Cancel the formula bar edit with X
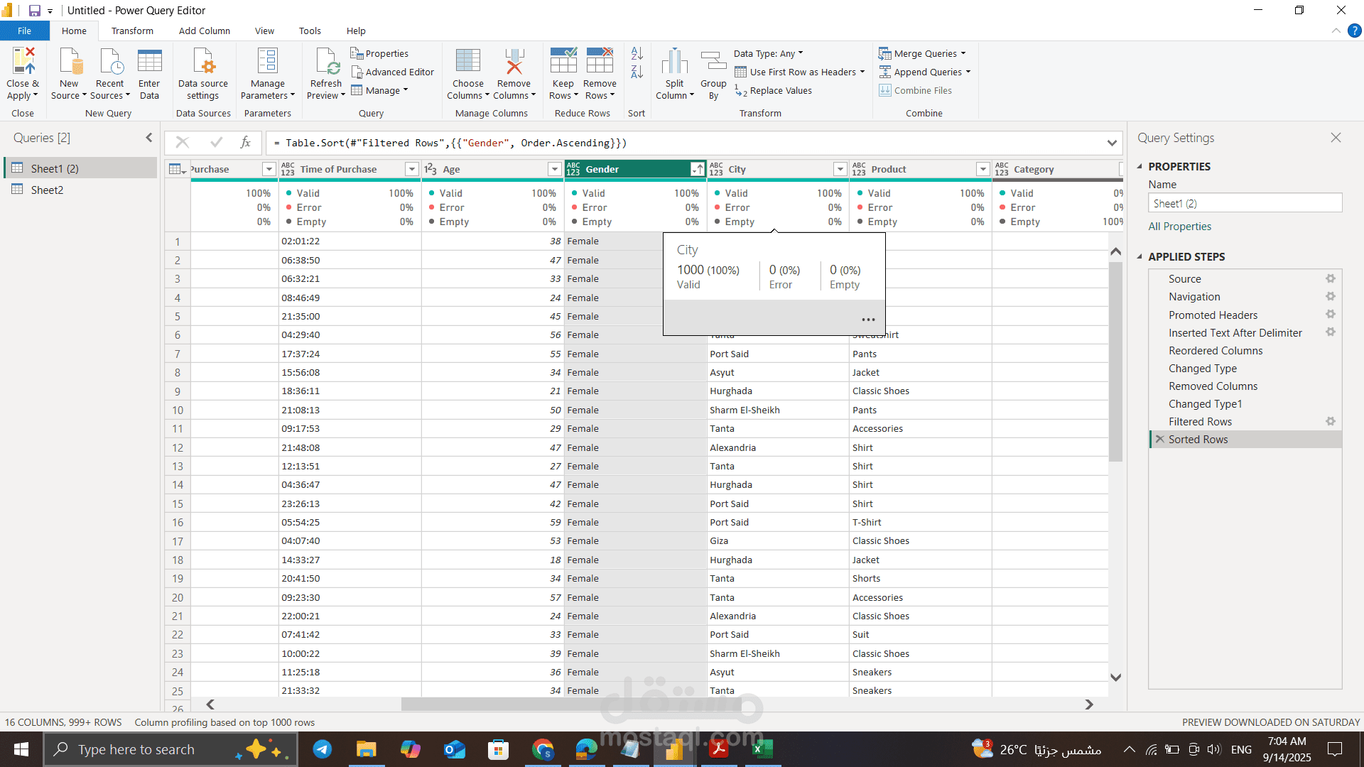The width and height of the screenshot is (1364, 767). click(183, 143)
